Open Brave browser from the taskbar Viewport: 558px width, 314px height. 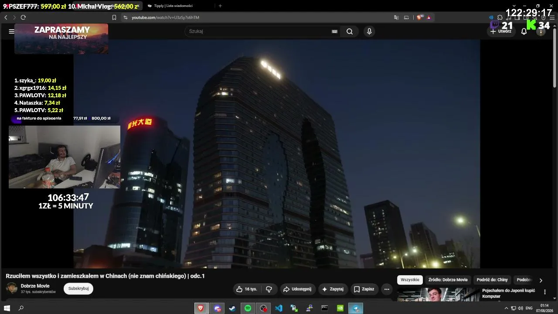[x=201, y=308]
